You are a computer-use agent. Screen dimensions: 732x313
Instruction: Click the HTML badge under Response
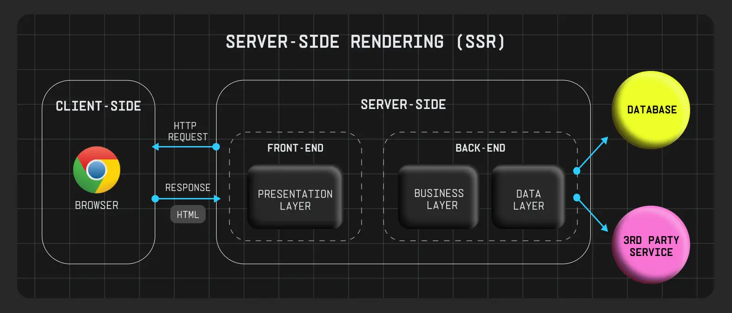(188, 214)
